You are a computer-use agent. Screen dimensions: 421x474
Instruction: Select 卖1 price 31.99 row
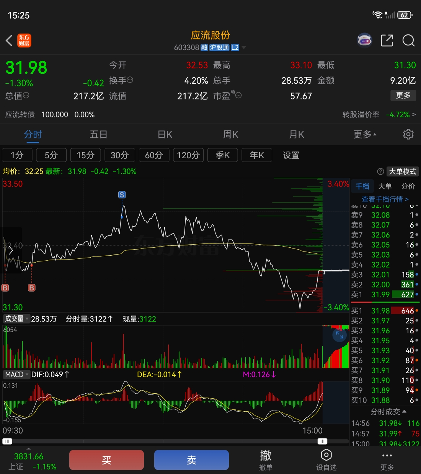385,294
